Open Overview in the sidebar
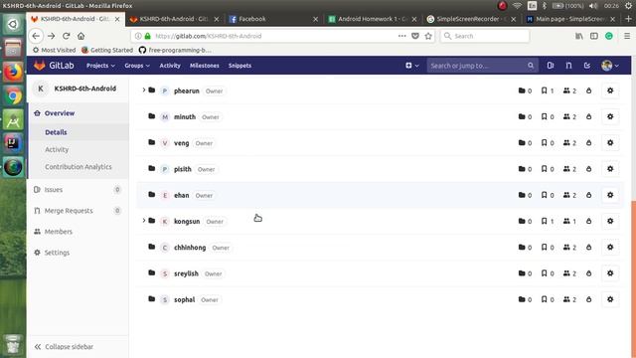 point(60,113)
